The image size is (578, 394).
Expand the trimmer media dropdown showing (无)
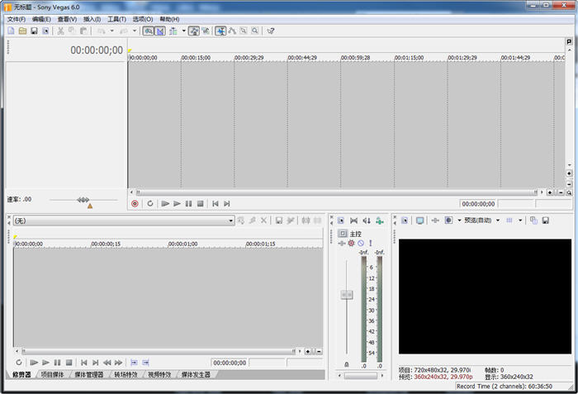pos(231,221)
